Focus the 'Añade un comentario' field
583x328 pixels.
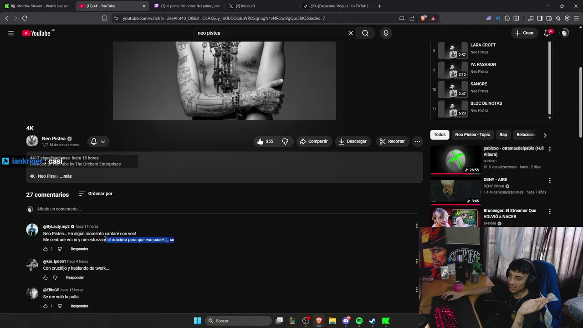click(x=227, y=209)
